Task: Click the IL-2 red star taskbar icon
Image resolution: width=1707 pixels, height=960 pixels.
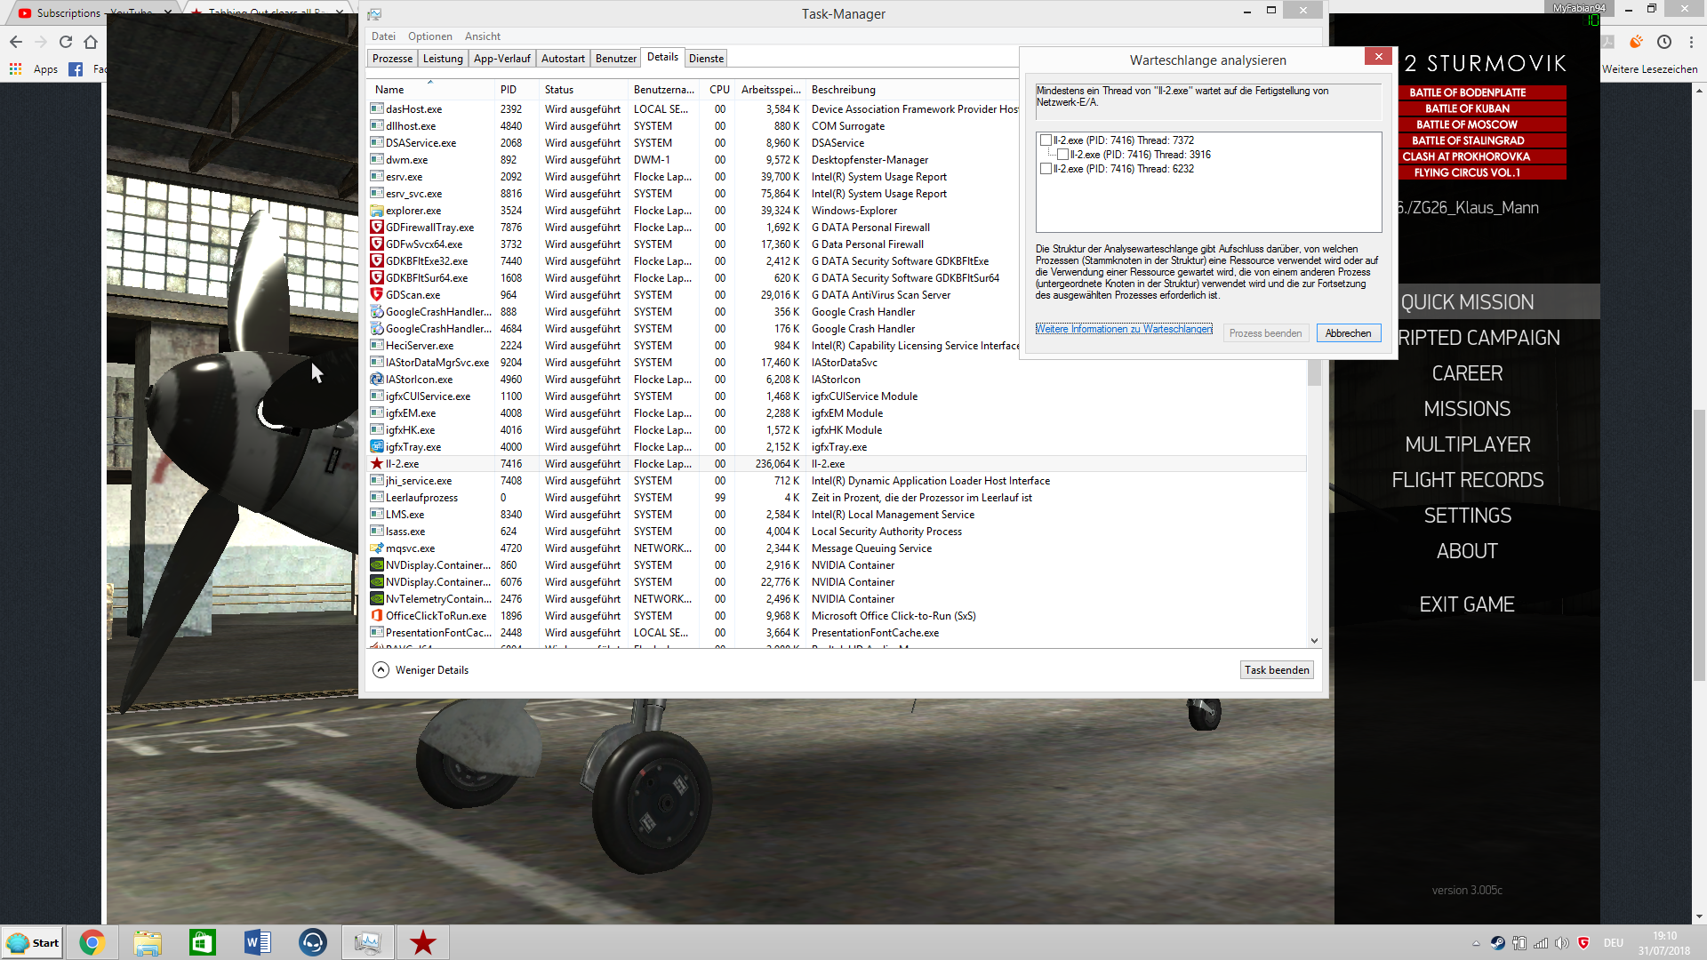Action: pyautogui.click(x=423, y=942)
